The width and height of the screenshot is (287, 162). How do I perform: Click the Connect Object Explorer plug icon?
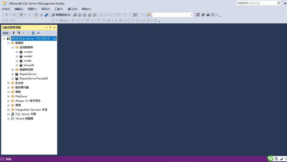(14, 33)
